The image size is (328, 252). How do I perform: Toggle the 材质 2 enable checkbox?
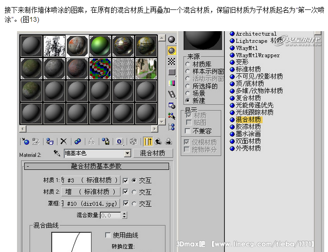(x=126, y=192)
